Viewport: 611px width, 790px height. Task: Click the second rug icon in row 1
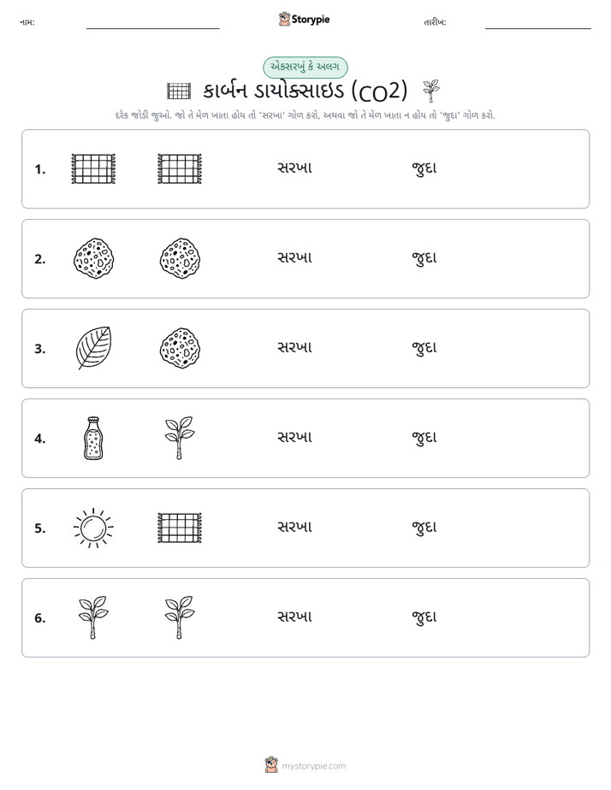pos(180,168)
